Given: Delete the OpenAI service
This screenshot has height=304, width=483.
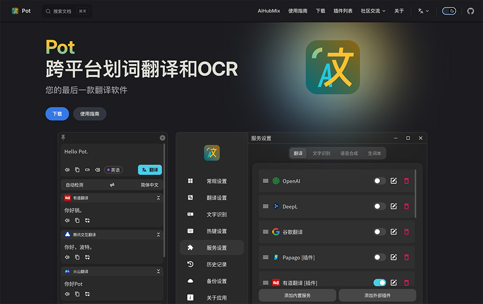Looking at the screenshot, I should [407, 181].
